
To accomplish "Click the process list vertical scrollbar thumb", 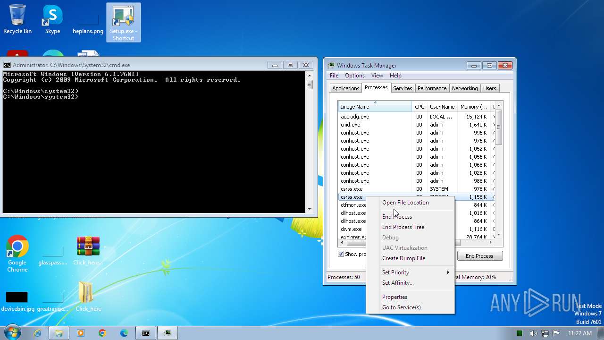I will coord(498,127).
